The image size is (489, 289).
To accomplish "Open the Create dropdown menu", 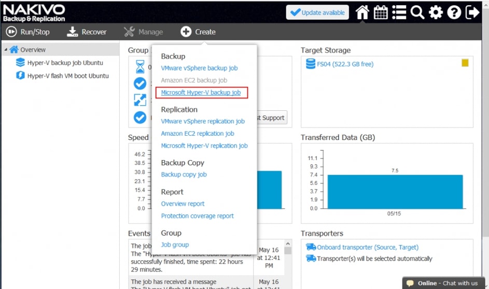I will (x=198, y=32).
